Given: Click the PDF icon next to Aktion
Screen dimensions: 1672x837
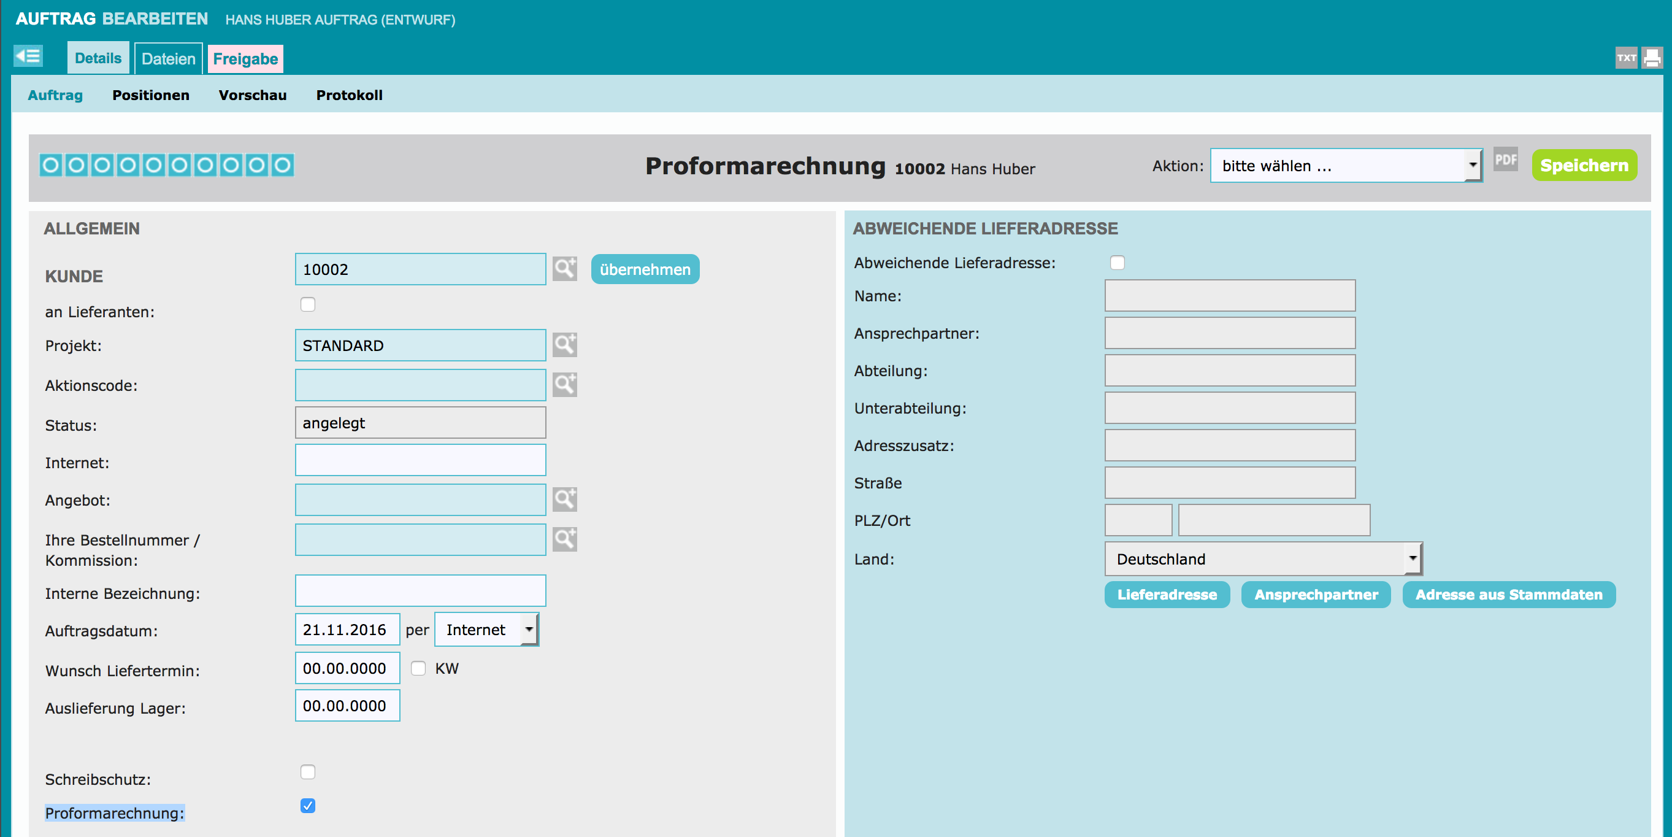Looking at the screenshot, I should [x=1505, y=160].
